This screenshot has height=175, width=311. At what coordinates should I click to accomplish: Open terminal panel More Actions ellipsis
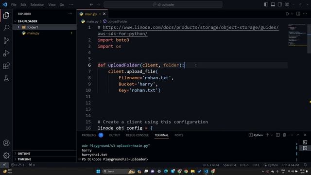pos(291,135)
